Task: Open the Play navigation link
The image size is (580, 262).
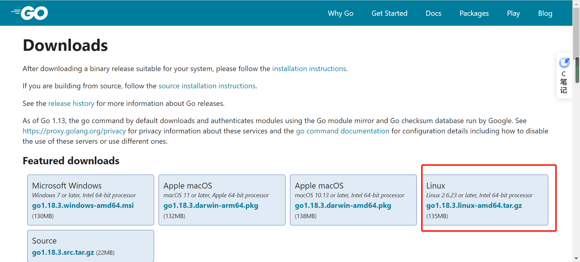Action: tap(513, 13)
